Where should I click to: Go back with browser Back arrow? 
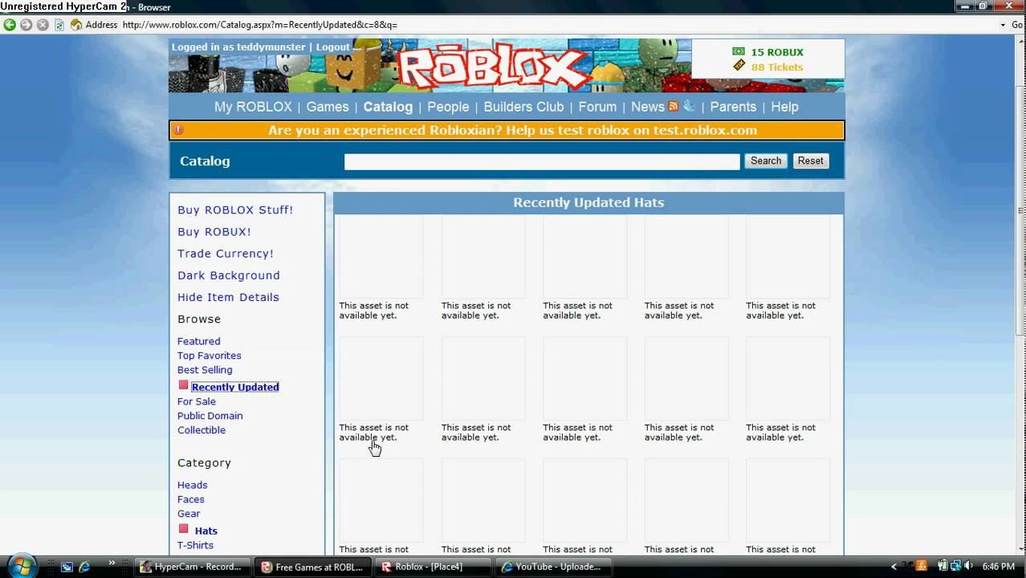click(x=10, y=25)
